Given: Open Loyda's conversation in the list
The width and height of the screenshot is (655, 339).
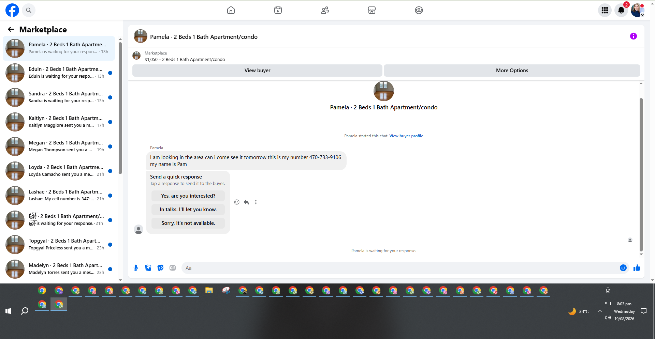Looking at the screenshot, I should pos(59,171).
